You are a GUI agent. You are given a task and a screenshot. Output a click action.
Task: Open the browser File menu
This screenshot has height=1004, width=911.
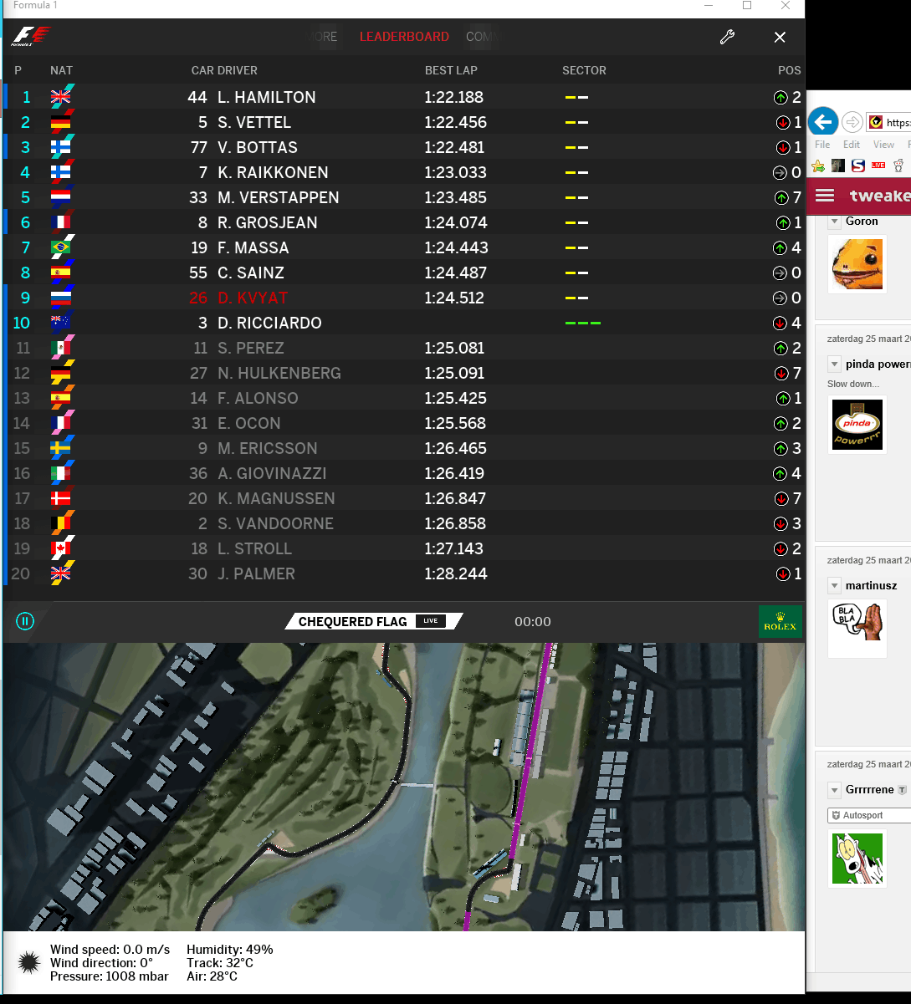pyautogui.click(x=822, y=145)
